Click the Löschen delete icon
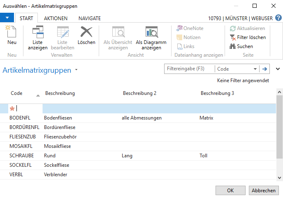The height and width of the screenshot is (198, 283). 86,32
